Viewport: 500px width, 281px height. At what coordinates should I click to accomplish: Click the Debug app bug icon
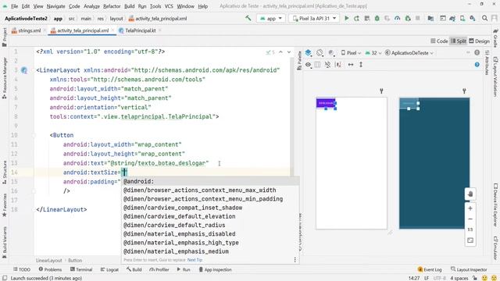coord(377,19)
